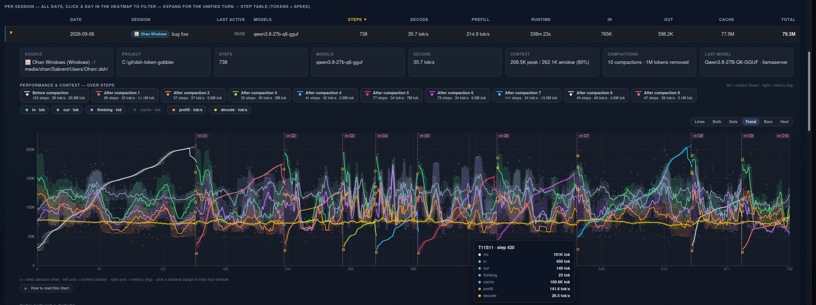The height and width of the screenshot is (305, 816).
Task: Click the C4 compaction marker
Action: [x=382, y=136]
